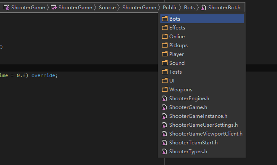Click the ShooterGameUserSettings.h file icon

pos(164,125)
